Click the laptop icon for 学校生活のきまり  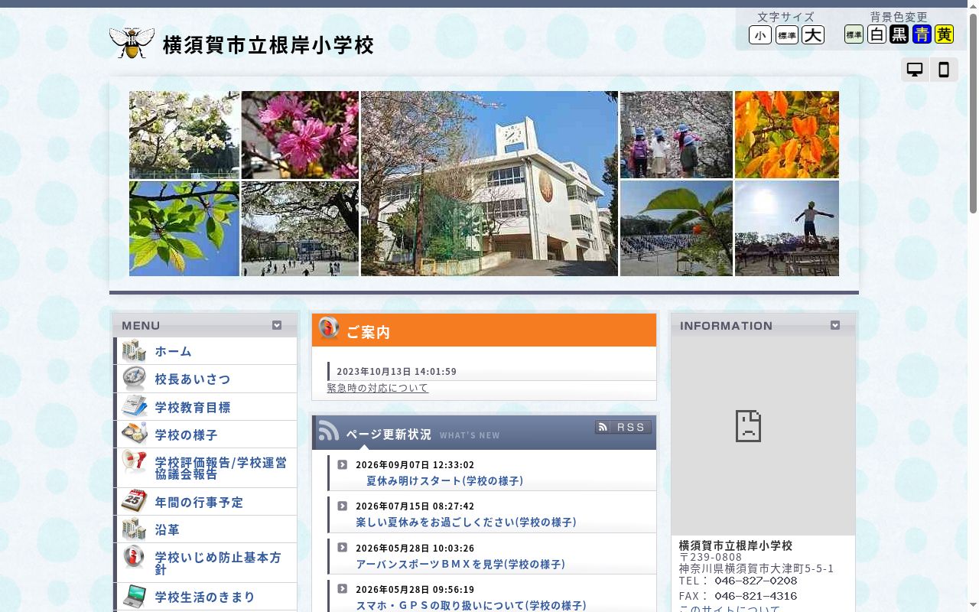[134, 595]
